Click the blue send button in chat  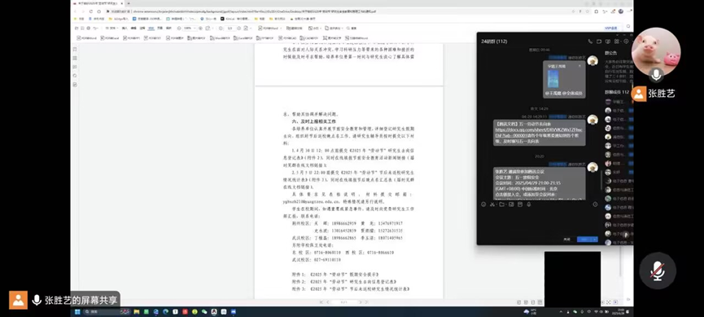pos(584,240)
